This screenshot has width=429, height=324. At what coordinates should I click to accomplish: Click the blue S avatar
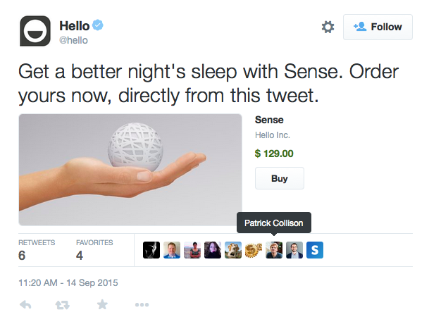(315, 250)
